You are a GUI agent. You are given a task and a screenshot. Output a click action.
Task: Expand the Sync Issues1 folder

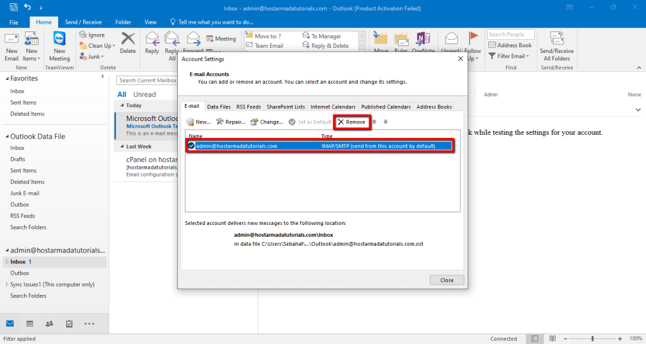tap(7, 284)
